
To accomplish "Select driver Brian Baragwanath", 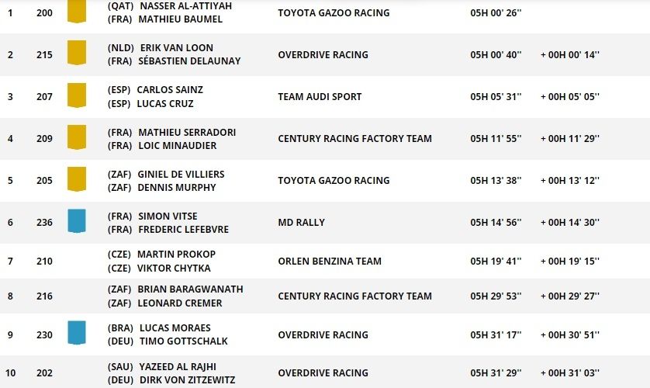I will coord(190,289).
